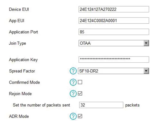Disable the ADR Mode checkbox
The width and height of the screenshot is (159, 121).
coord(80,116)
